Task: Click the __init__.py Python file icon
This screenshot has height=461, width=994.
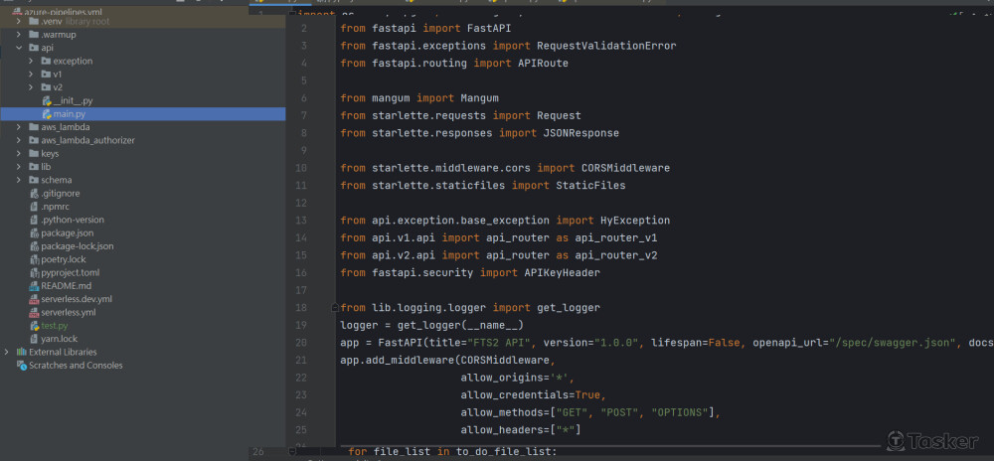Action: coord(47,101)
